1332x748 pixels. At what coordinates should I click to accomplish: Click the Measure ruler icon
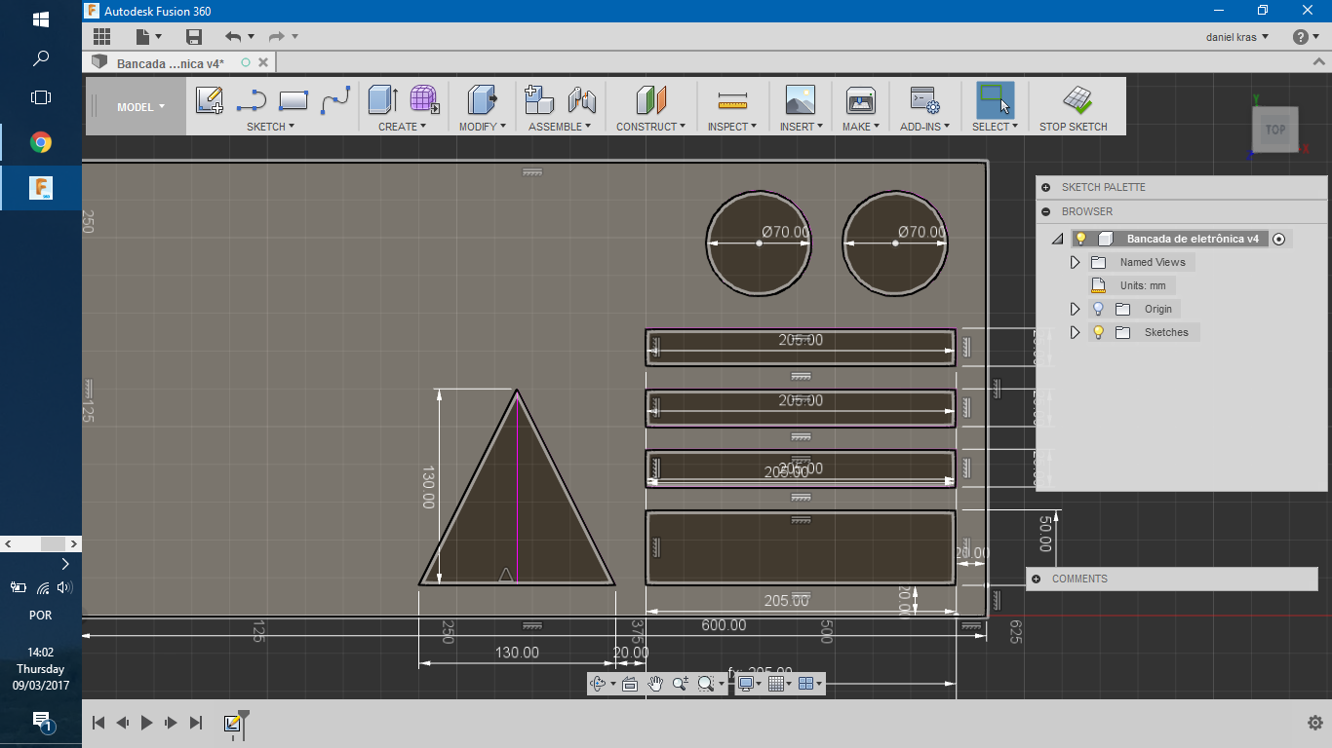(731, 100)
